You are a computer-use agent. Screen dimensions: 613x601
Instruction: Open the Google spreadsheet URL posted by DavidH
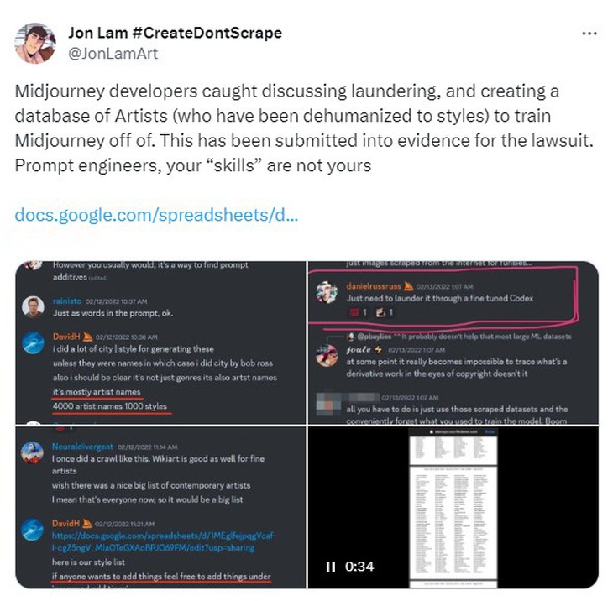pyautogui.click(x=165, y=541)
